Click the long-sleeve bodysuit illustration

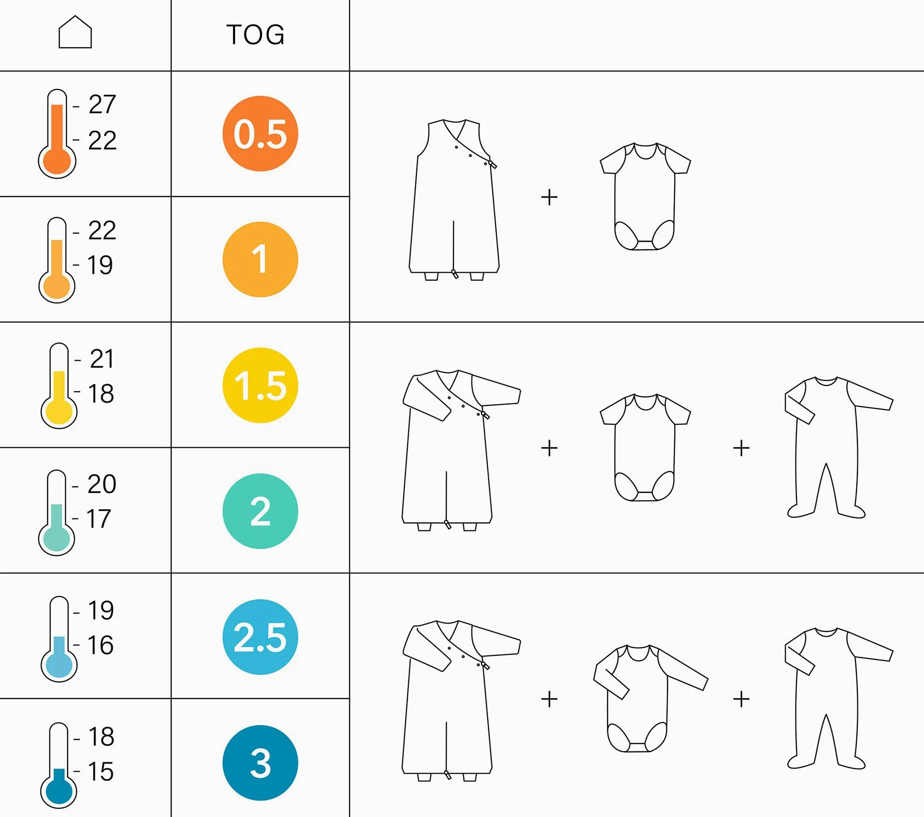650,699
